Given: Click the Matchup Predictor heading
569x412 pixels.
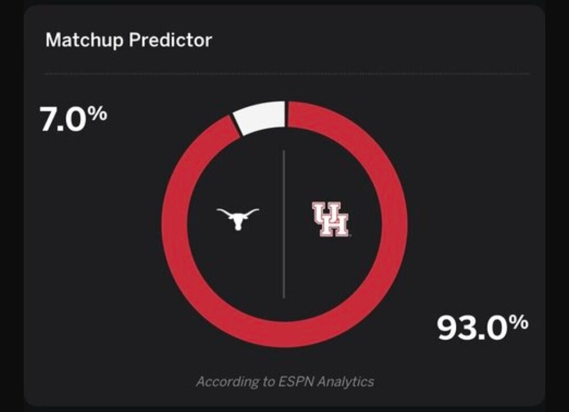Looking at the screenshot, I should 129,40.
